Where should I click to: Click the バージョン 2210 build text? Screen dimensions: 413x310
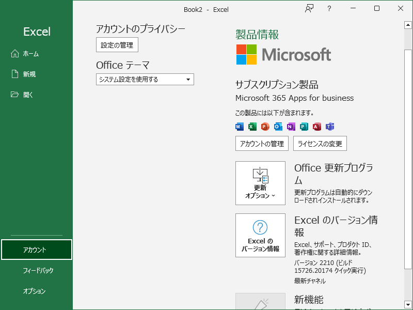330,267
